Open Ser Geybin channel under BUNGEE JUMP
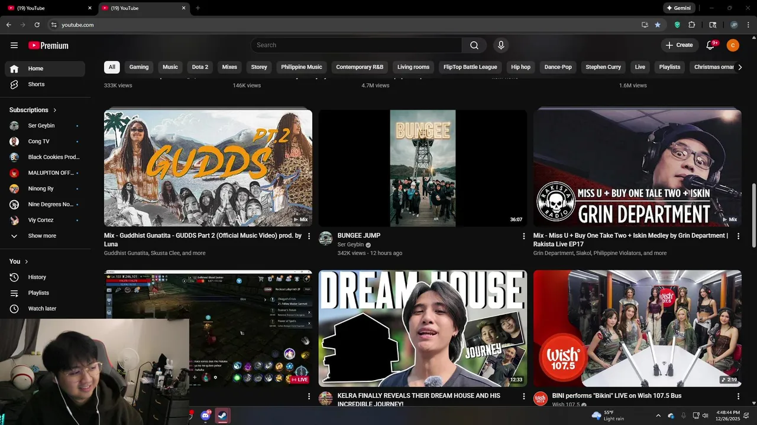This screenshot has height=425, width=757. 351,245
